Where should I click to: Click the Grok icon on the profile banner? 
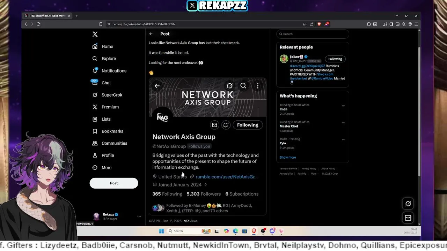pyautogui.click(x=229, y=86)
